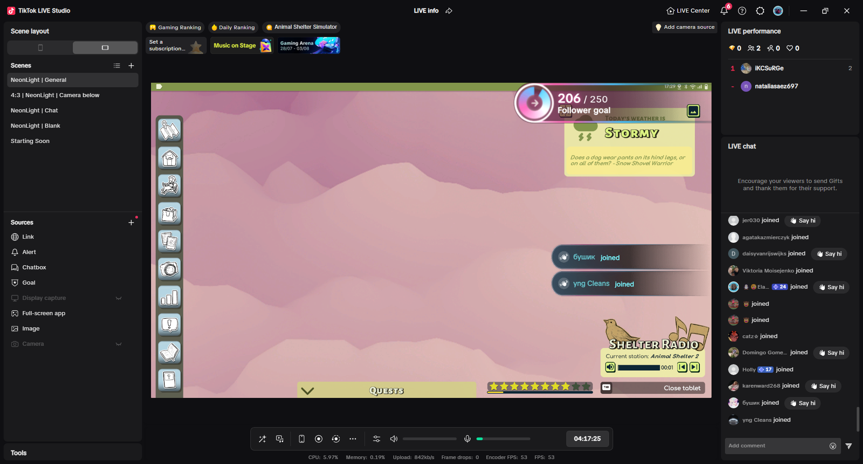Open the shelter house icon in game

pos(169,158)
